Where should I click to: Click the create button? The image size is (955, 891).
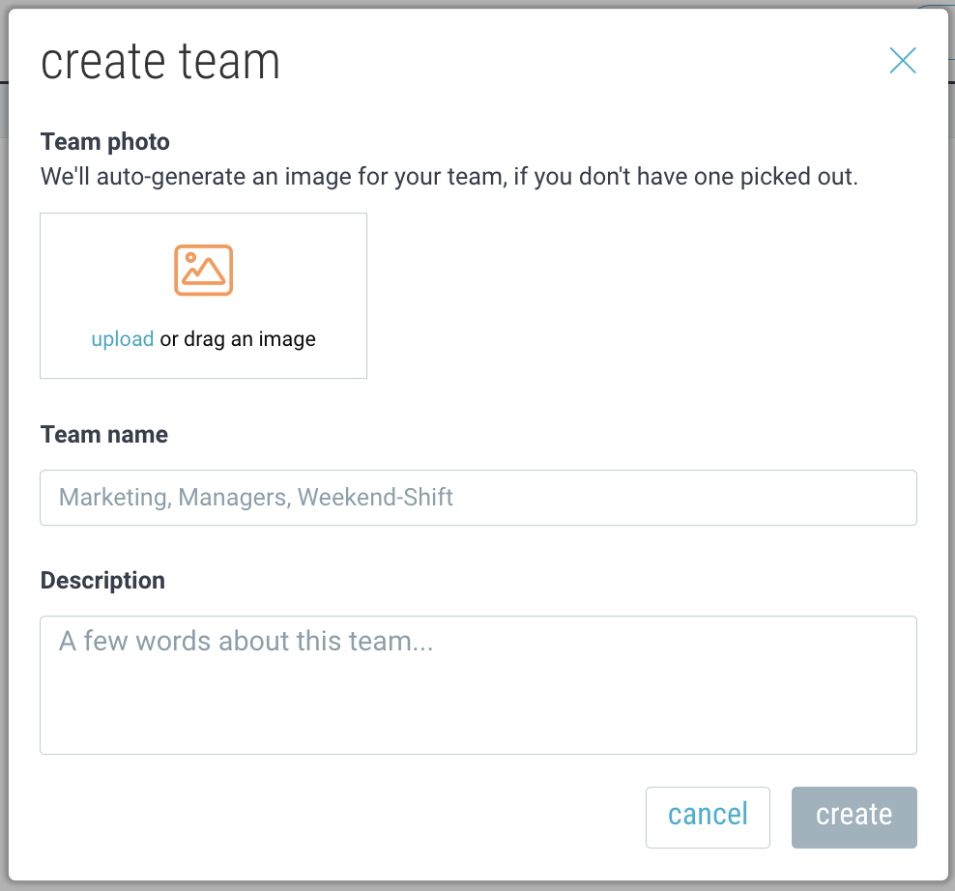click(x=854, y=818)
